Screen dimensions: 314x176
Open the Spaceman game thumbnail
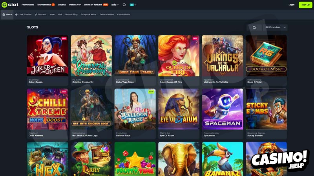tap(223, 109)
